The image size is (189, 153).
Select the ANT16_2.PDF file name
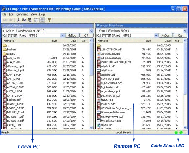point(15,87)
